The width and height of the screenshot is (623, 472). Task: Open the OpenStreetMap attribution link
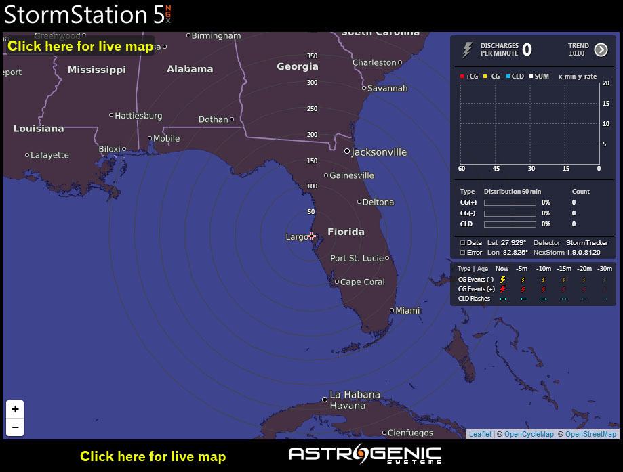[x=590, y=434]
